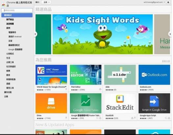Open the Google Fusion Tables tile
The height and width of the screenshot is (135, 173).
86,103
